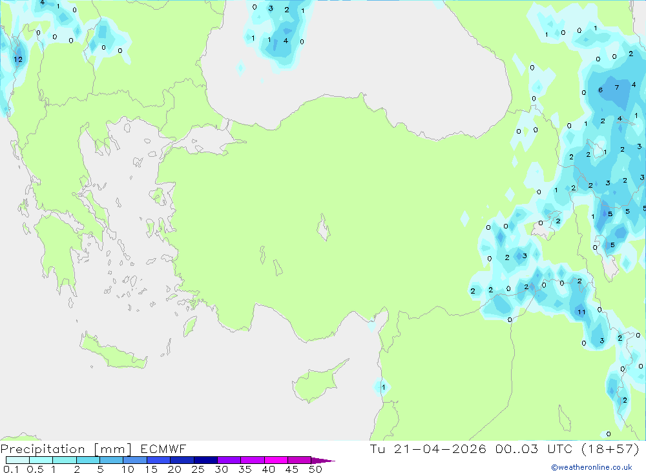Screen dimensions: 646x473
Task: Click the "Precipitation [mm]" title text
Action: pos(66,449)
